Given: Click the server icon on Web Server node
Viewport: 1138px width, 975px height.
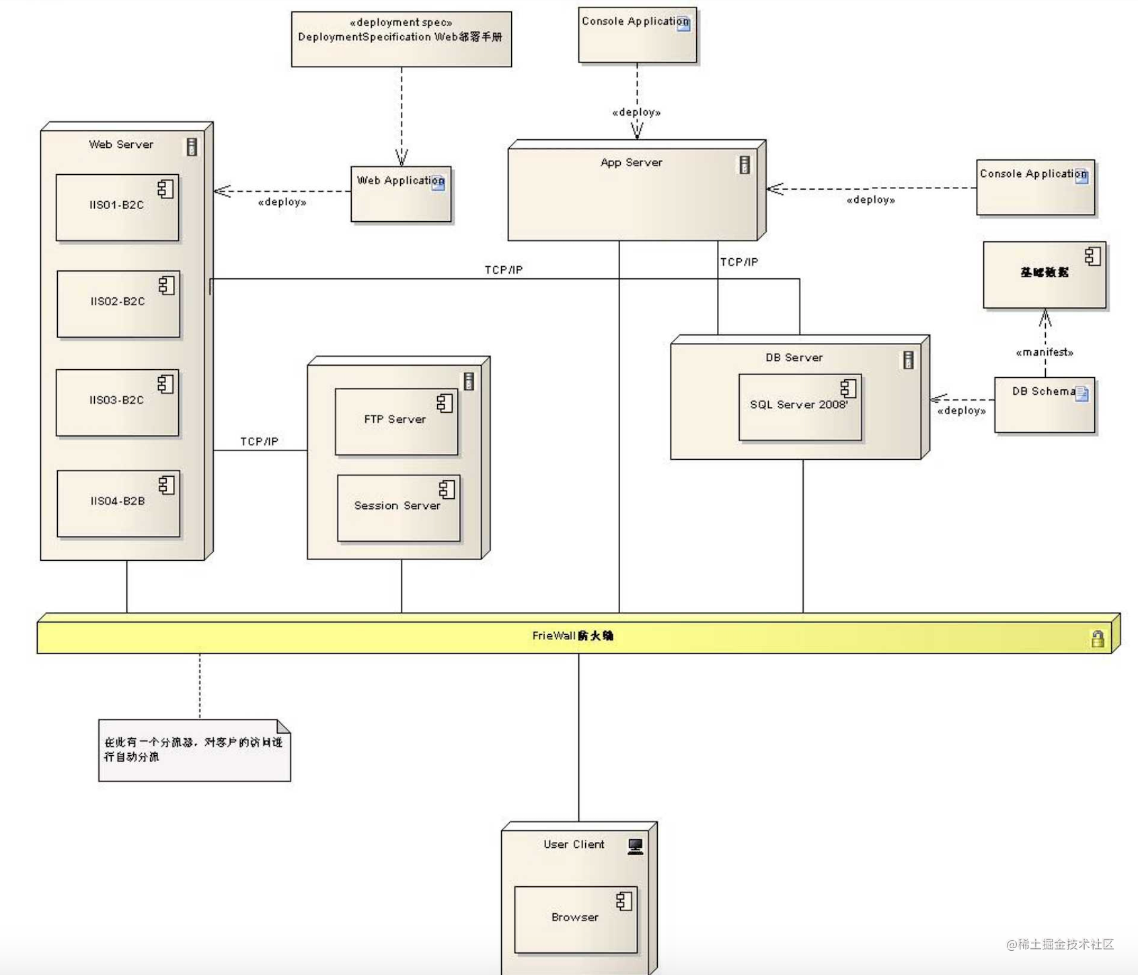Looking at the screenshot, I should coord(192,147).
